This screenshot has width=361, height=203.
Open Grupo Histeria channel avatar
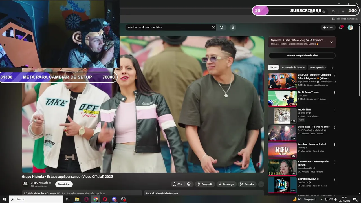point(25,184)
